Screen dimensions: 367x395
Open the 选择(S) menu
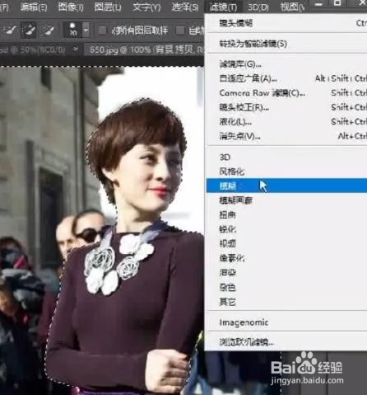tap(185, 7)
